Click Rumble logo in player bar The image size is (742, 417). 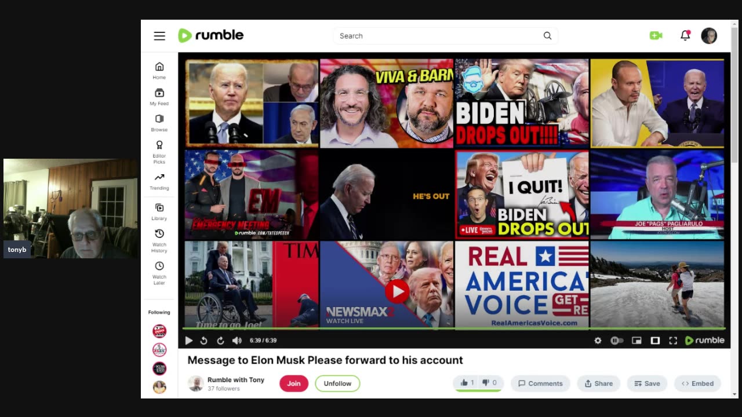point(704,341)
